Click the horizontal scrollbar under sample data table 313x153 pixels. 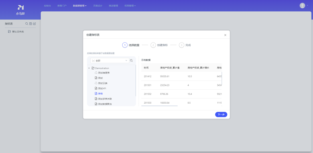pyautogui.click(x=160, y=106)
